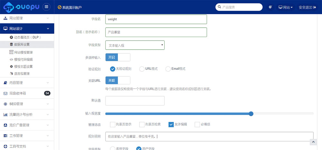Click the Duopu logo icon
This screenshot has height=150, width=322.
(8, 7)
